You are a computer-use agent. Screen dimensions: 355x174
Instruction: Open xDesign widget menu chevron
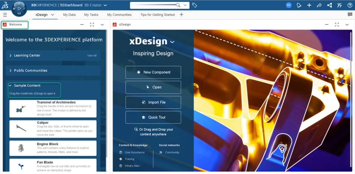[x=347, y=24]
